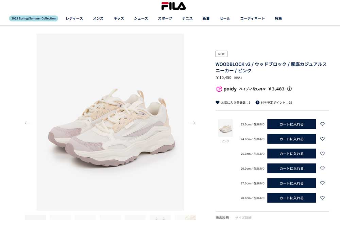This screenshot has height=225, width=340.
Task: Add 23.0cm size to cart
Action: coord(291,124)
